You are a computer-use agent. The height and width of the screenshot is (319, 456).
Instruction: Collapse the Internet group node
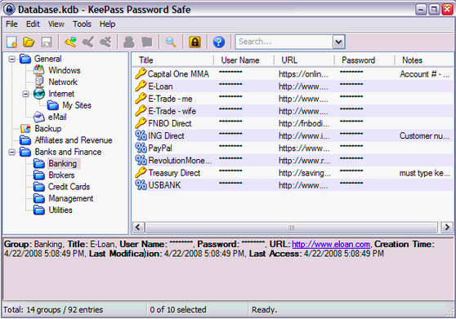pos(25,94)
